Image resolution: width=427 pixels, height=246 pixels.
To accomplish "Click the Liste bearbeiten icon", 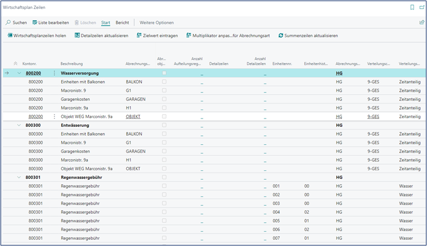I will (34, 23).
